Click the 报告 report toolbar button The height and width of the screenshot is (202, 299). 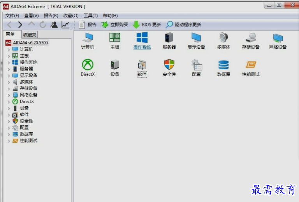point(88,25)
